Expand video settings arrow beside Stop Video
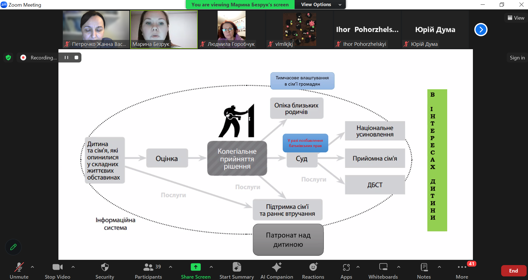The width and height of the screenshot is (528, 280). click(x=73, y=267)
